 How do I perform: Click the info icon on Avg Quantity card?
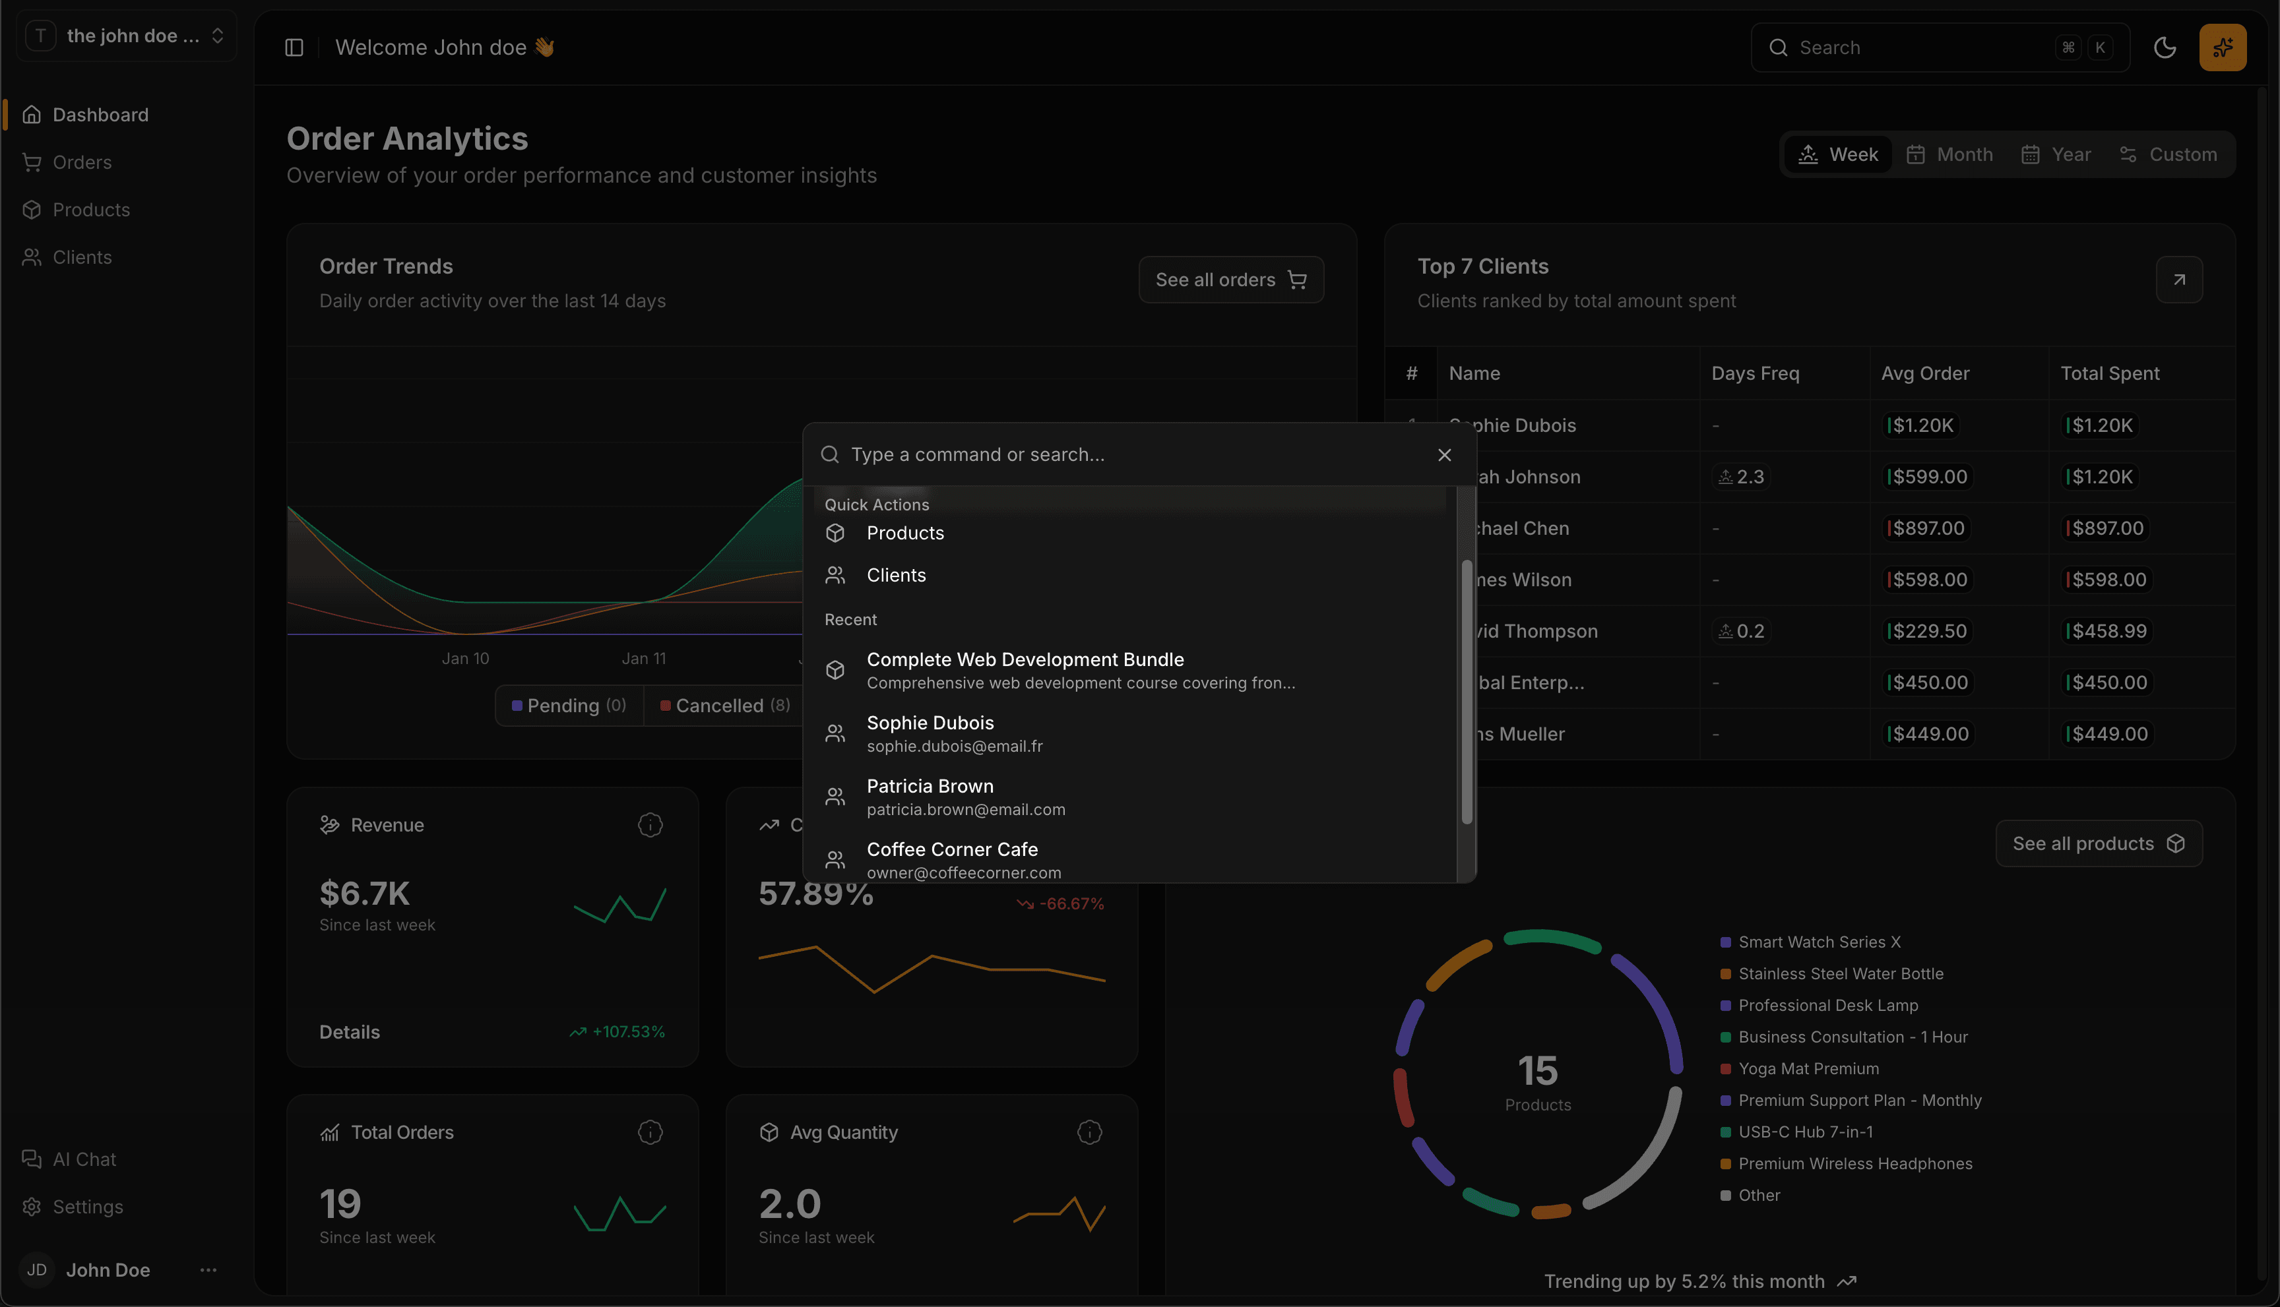tap(1089, 1132)
